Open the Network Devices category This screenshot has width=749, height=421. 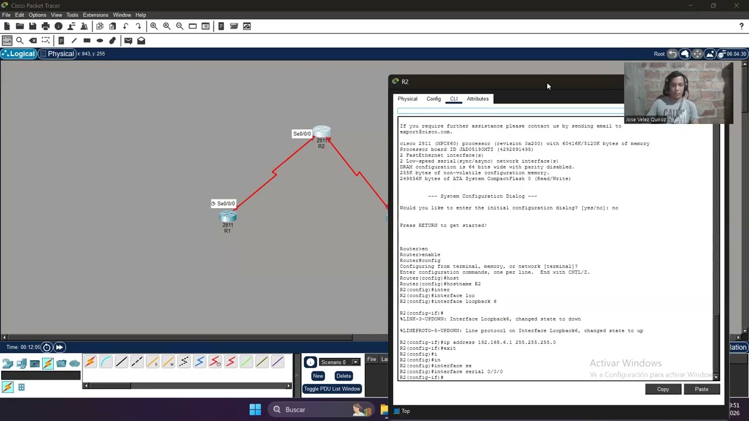pos(8,364)
